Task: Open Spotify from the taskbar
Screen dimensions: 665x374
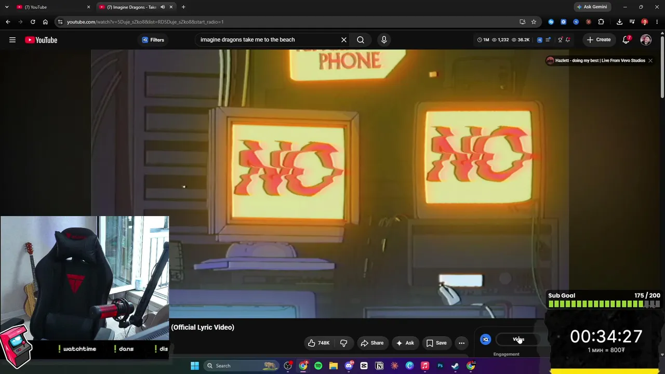Action: 318,366
